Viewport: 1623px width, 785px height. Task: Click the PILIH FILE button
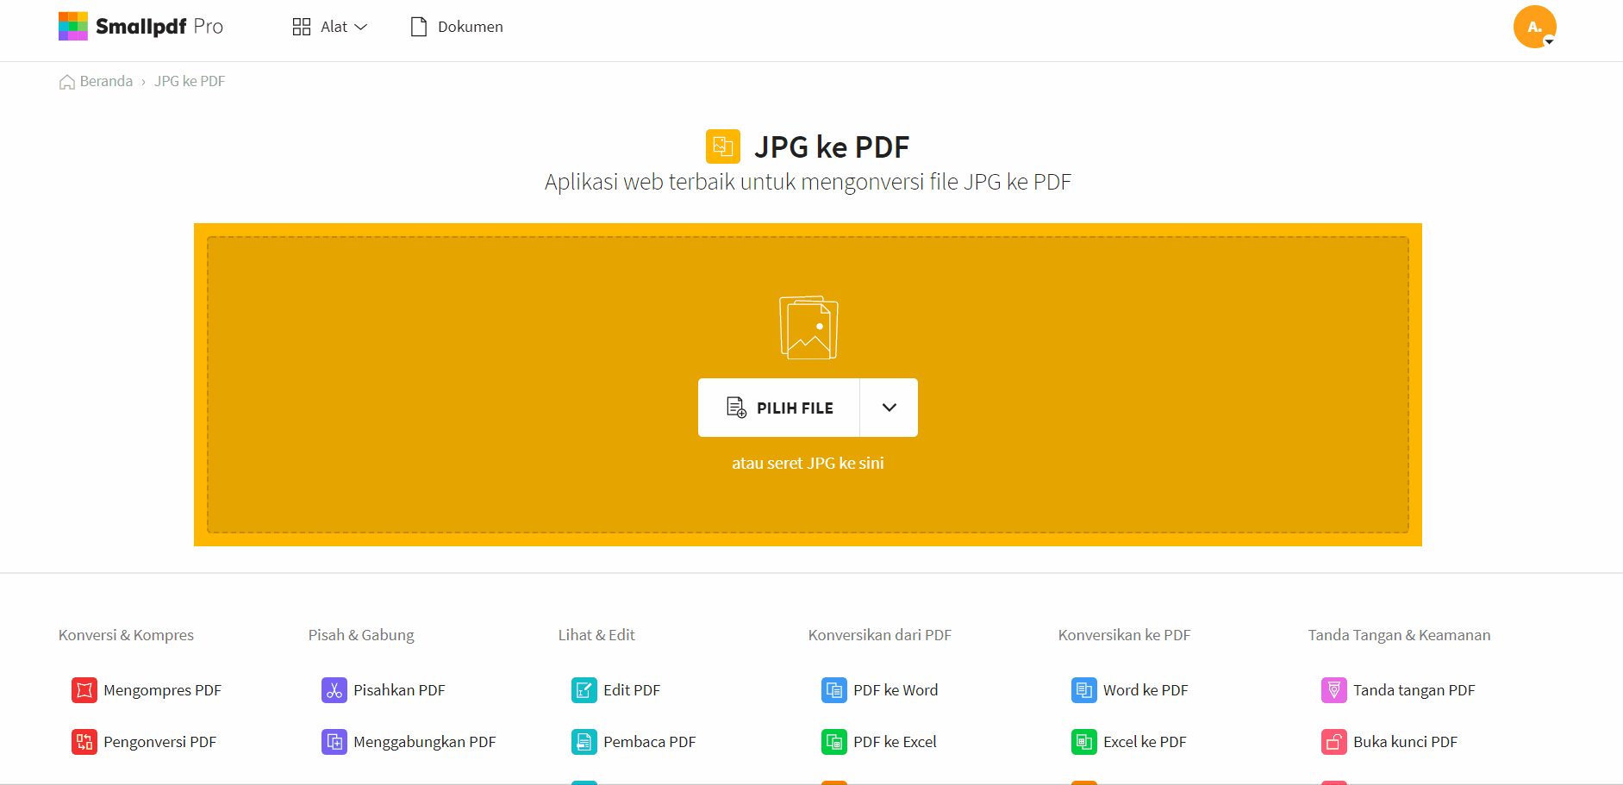[779, 408]
